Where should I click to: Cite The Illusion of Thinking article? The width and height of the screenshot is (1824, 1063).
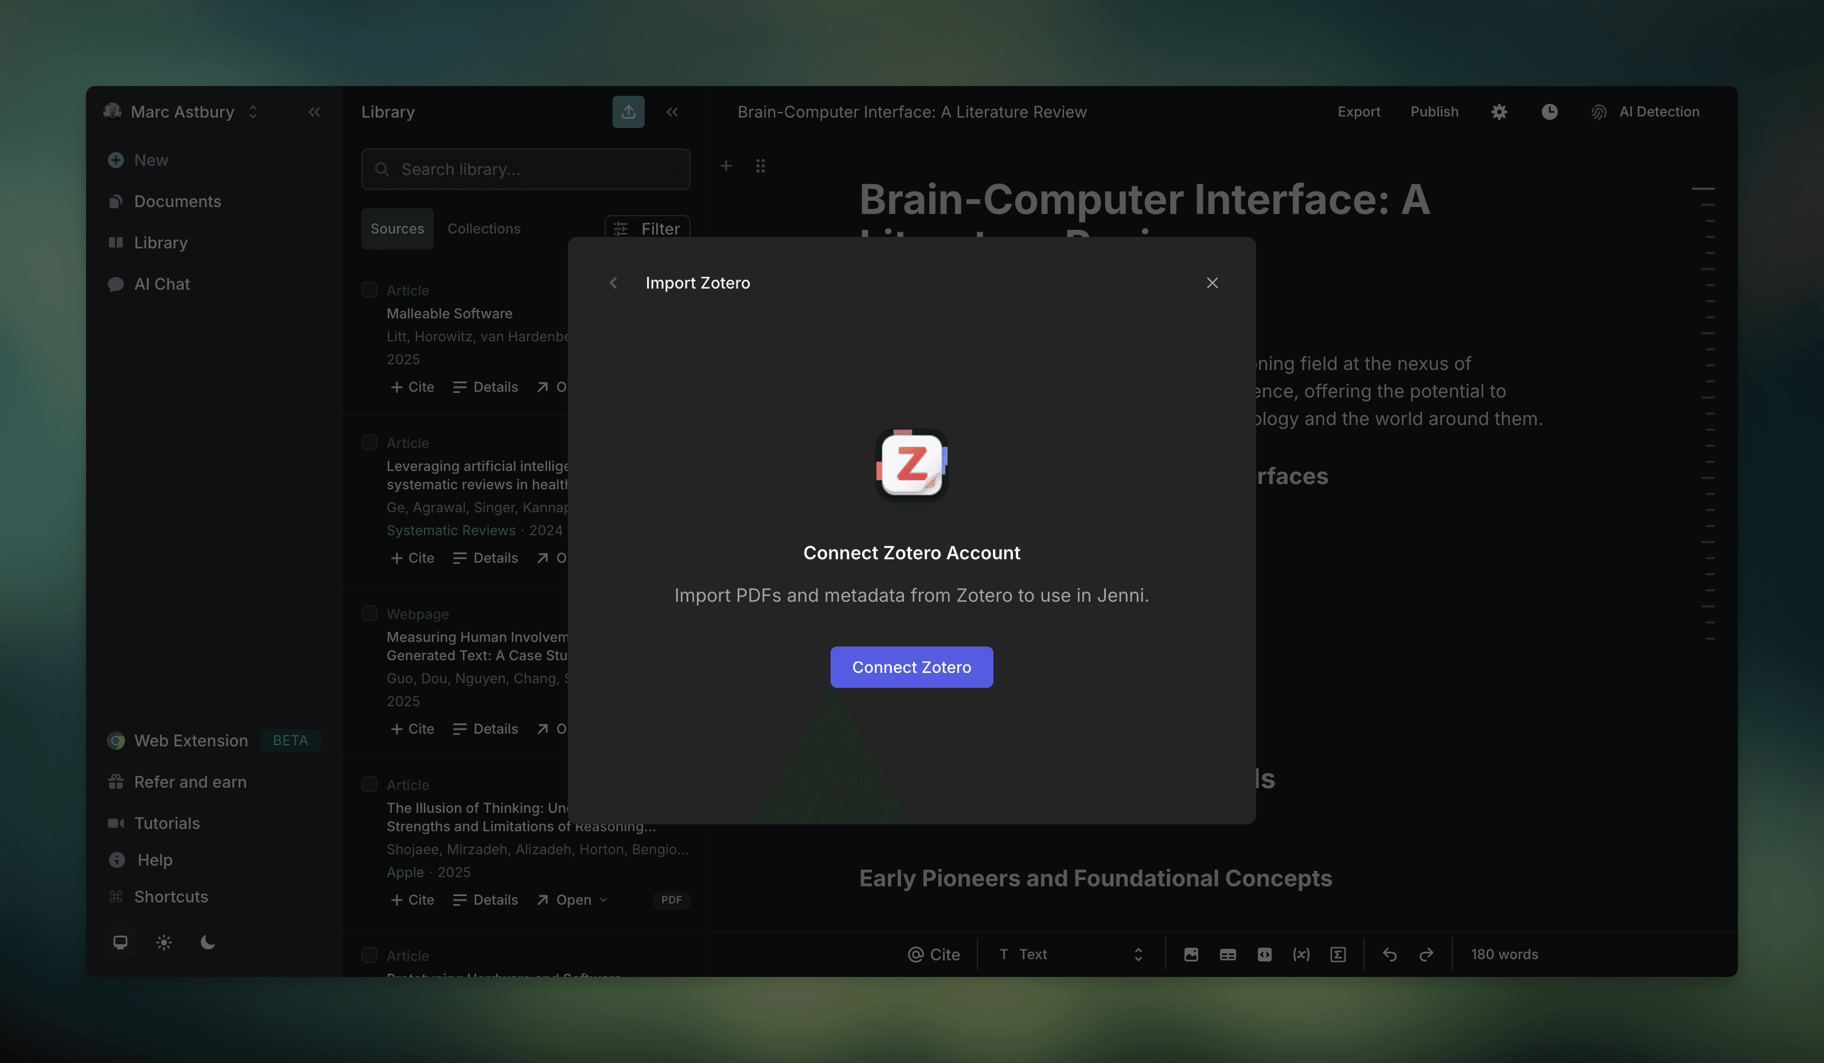(412, 900)
